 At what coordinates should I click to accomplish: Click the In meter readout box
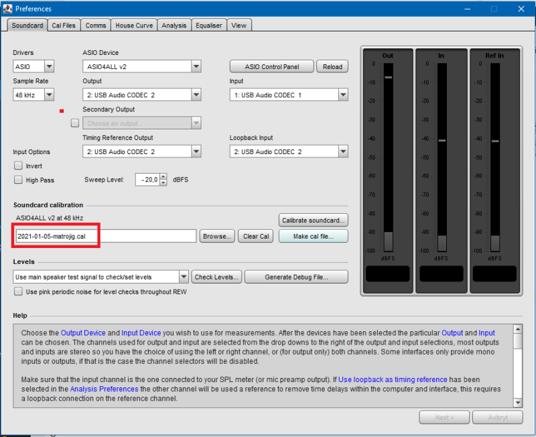pyautogui.click(x=442, y=273)
